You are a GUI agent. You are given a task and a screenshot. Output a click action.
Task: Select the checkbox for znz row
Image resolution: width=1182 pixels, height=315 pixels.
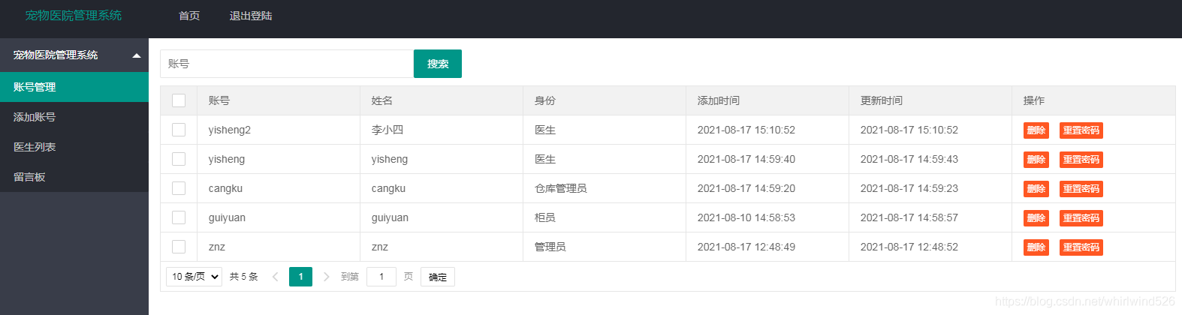pos(179,247)
